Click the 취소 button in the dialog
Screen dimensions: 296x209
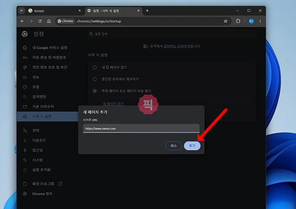[174, 146]
